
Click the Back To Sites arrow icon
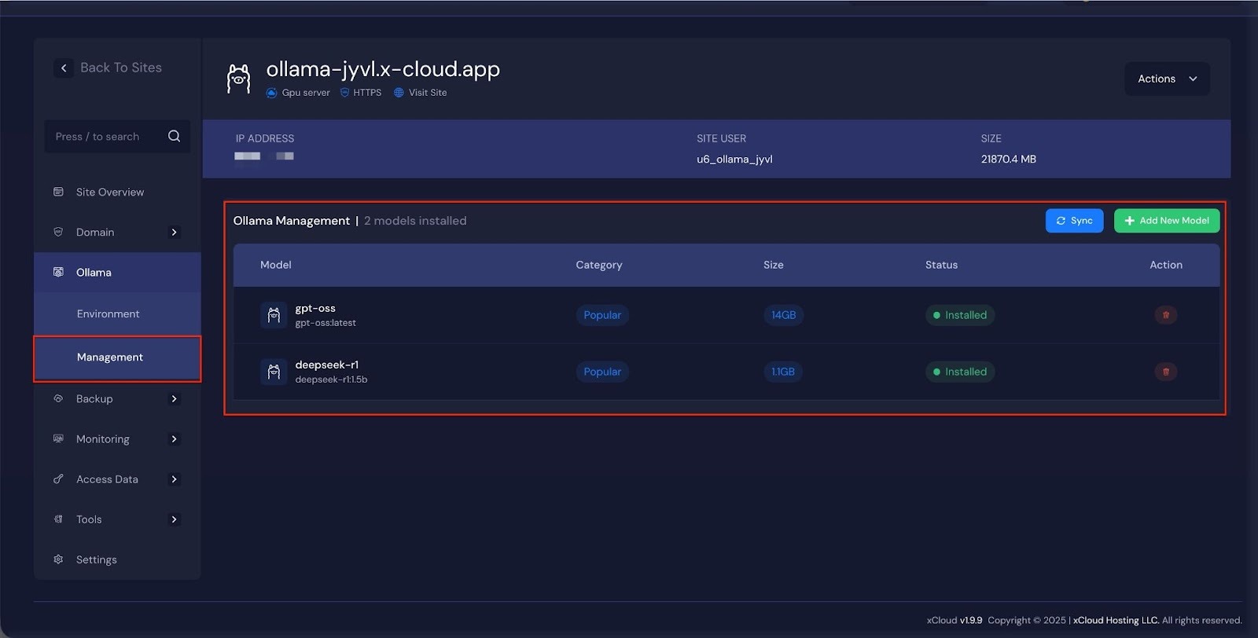pyautogui.click(x=64, y=68)
